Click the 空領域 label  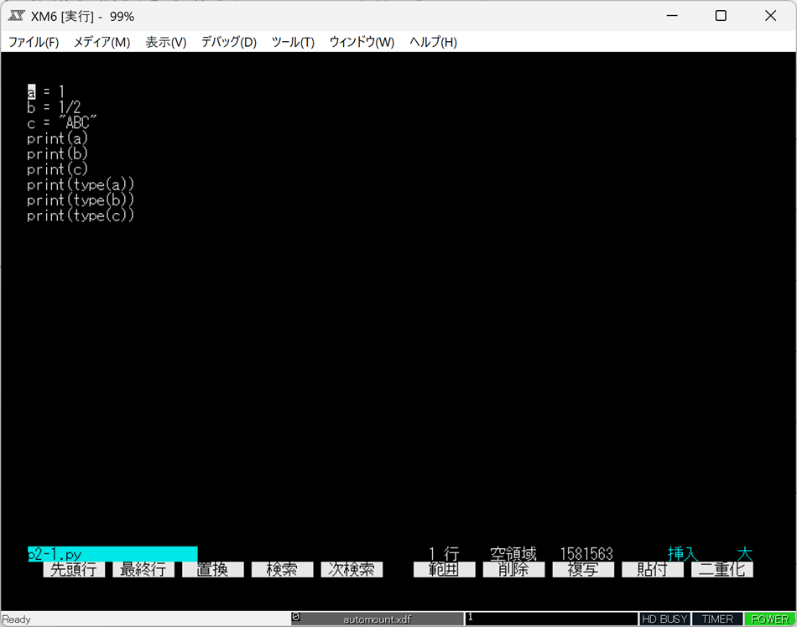click(x=513, y=554)
